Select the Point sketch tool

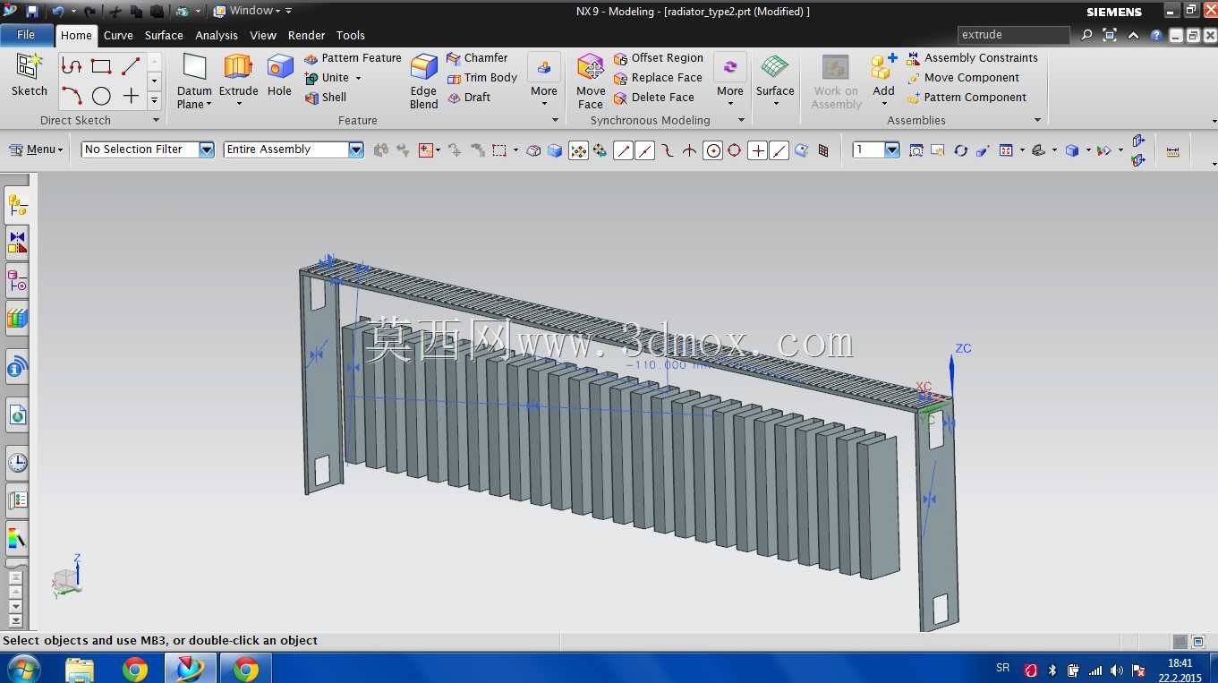[x=131, y=96]
